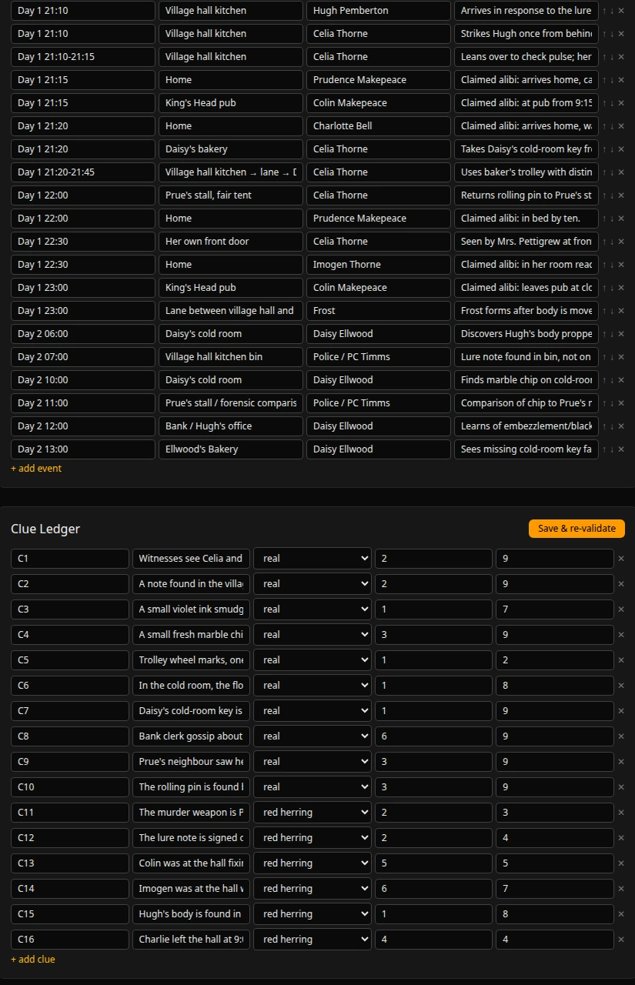Click the Save & re-validate button
The height and width of the screenshot is (985, 635).
(577, 529)
